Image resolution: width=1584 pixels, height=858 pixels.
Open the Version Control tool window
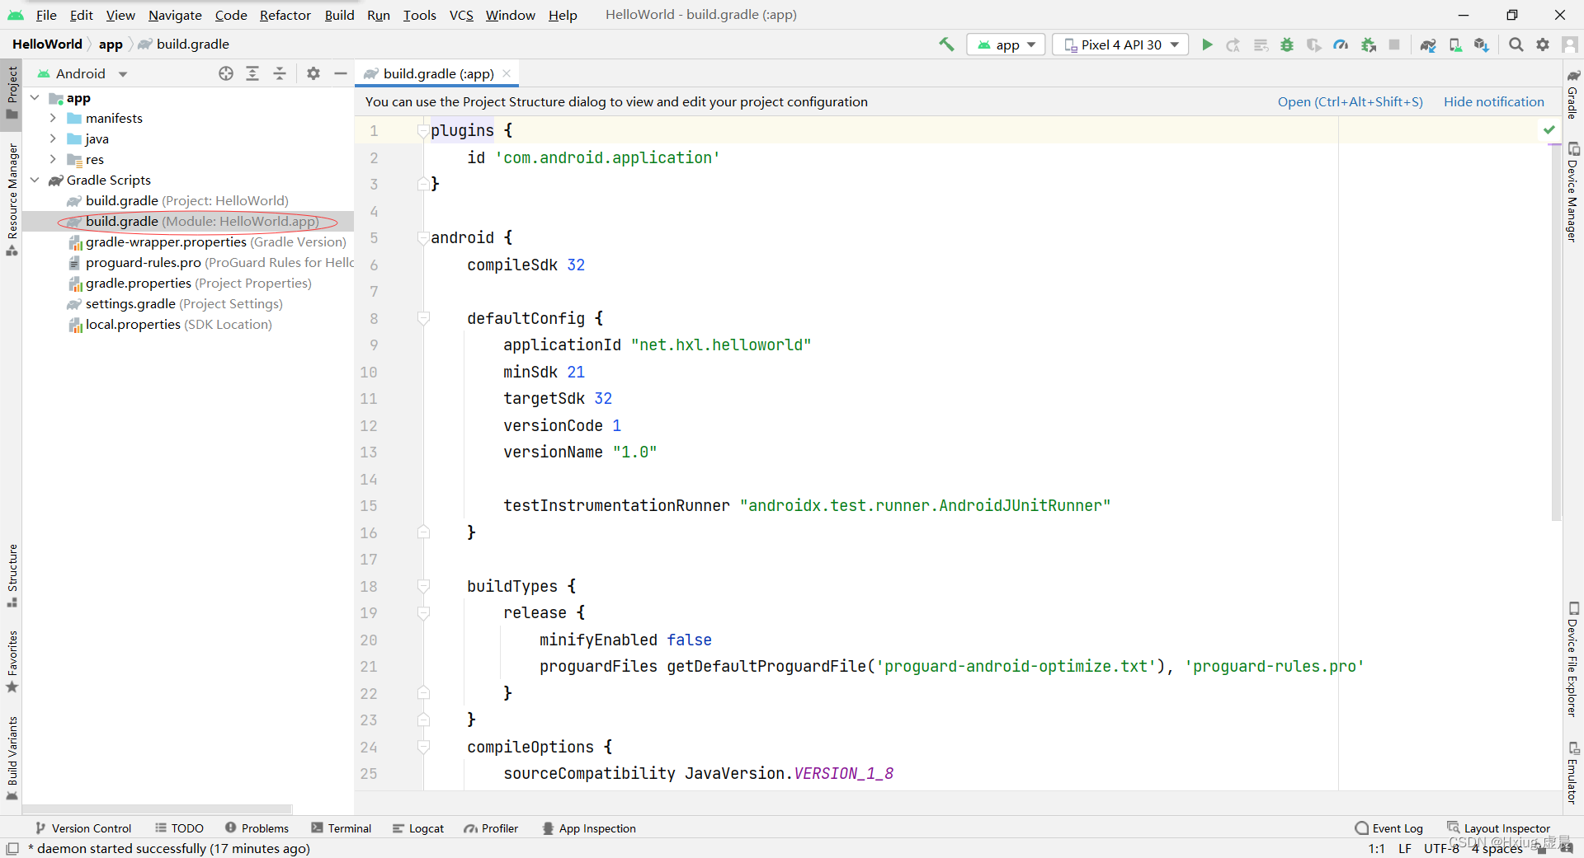(82, 828)
